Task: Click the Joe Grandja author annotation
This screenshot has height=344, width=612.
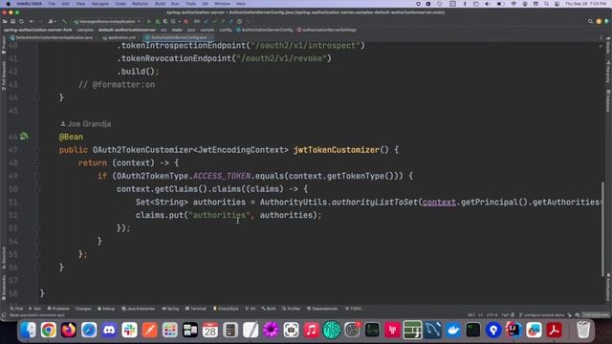Action: [86, 123]
